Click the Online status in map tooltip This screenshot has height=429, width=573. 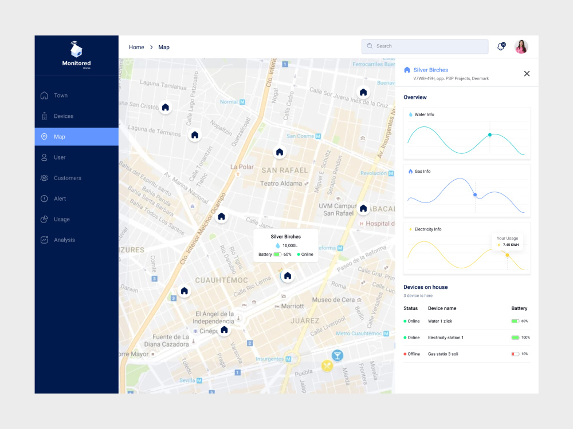tap(305, 255)
